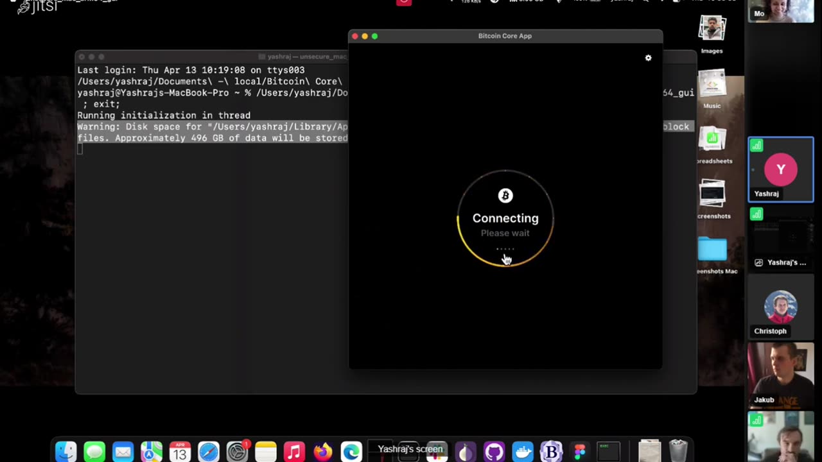Open settings gear in Bitcoin Core App

[x=648, y=58]
